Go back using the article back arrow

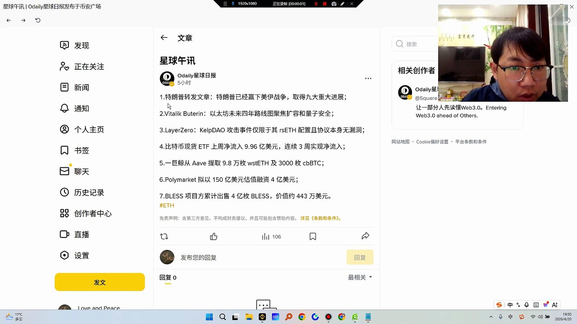point(164,38)
